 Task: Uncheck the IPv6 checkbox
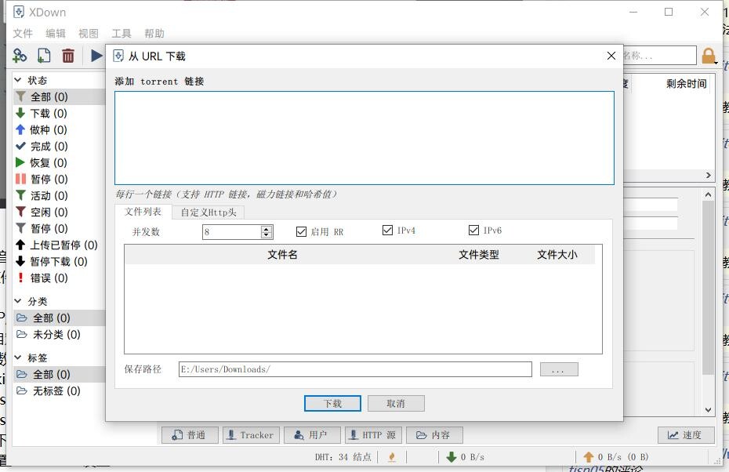click(473, 231)
